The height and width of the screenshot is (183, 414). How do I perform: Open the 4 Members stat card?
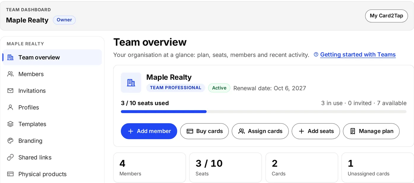pos(149,167)
